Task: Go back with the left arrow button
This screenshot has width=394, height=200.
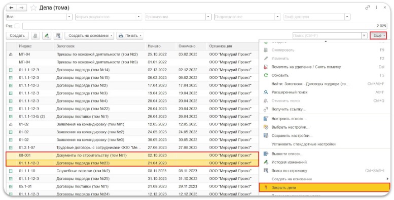Action: coord(11,8)
